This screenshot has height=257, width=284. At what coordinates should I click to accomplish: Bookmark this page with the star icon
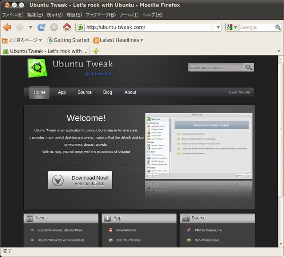[212, 27]
